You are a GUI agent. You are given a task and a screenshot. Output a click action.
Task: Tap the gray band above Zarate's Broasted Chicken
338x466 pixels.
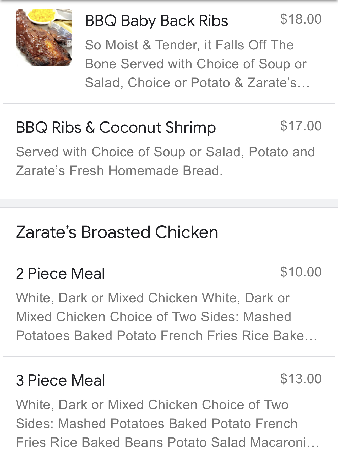pos(169,203)
